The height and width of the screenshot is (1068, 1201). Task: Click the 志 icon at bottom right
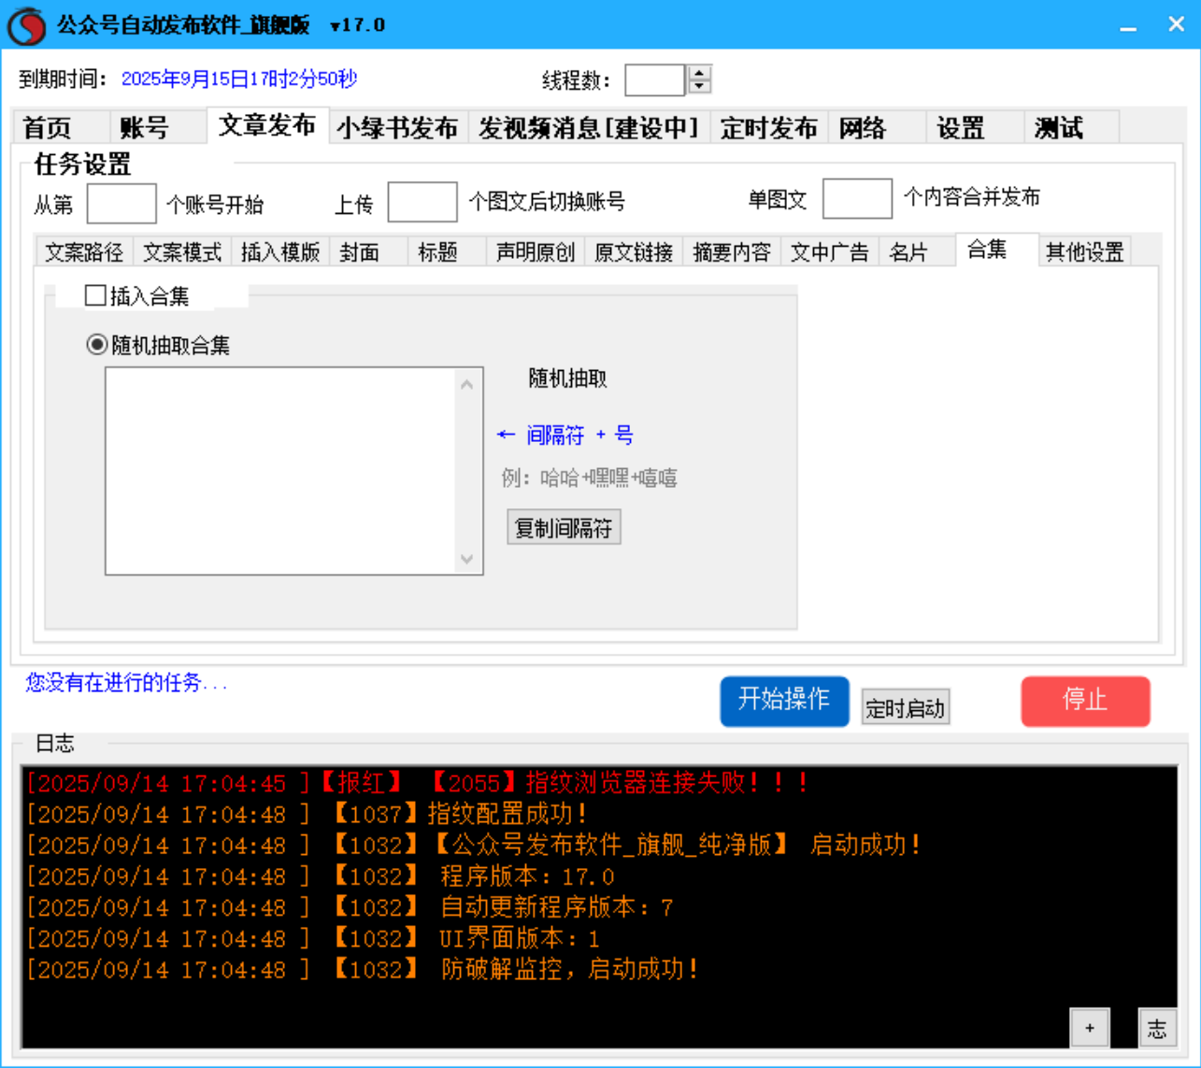1158,1029
